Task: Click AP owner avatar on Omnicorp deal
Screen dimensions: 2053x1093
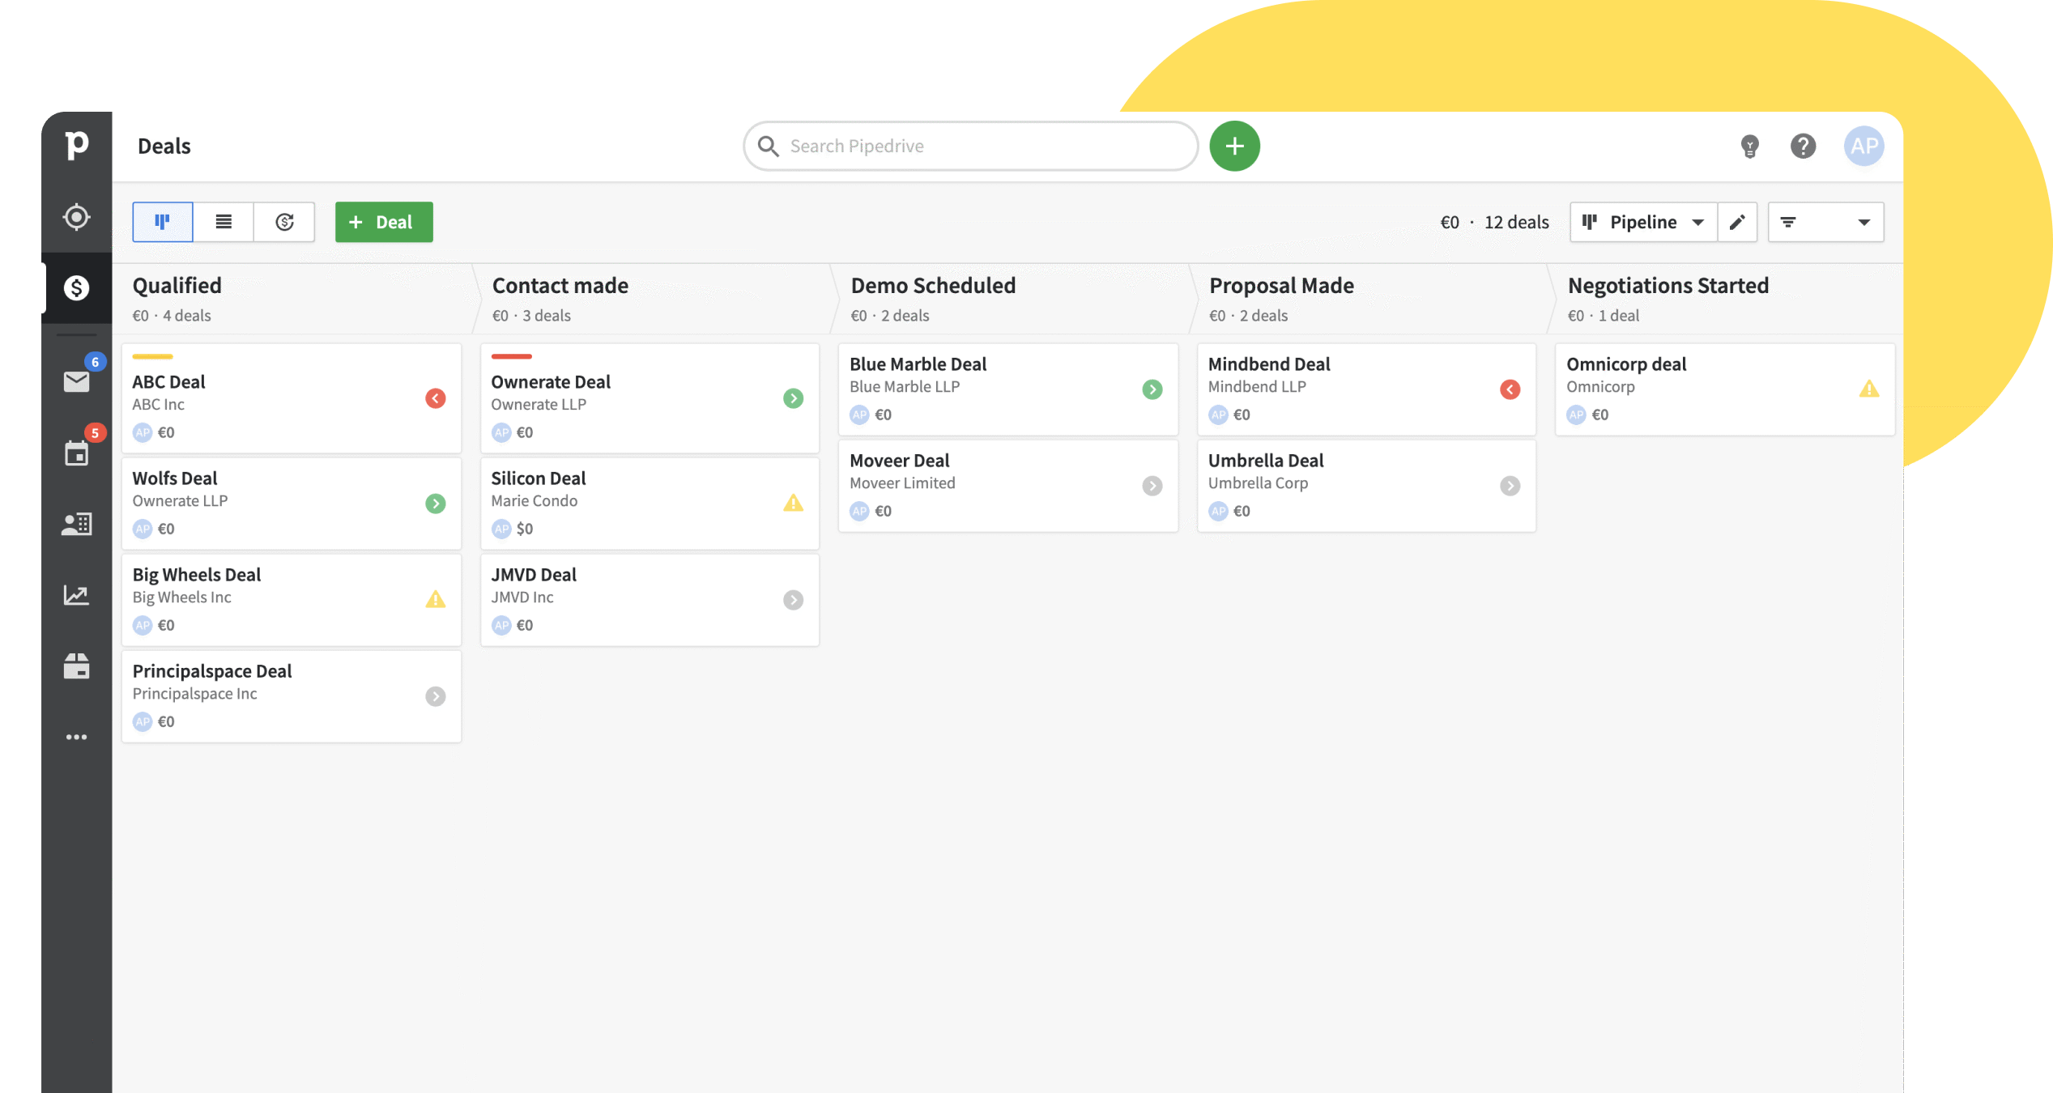Action: point(1576,415)
